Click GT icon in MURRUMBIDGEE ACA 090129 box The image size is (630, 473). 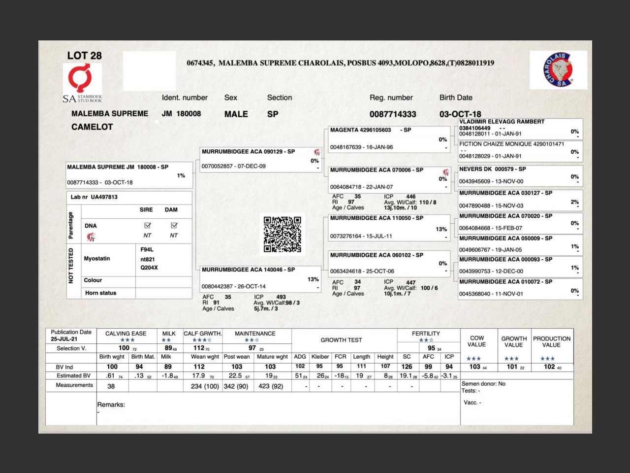tap(317, 152)
